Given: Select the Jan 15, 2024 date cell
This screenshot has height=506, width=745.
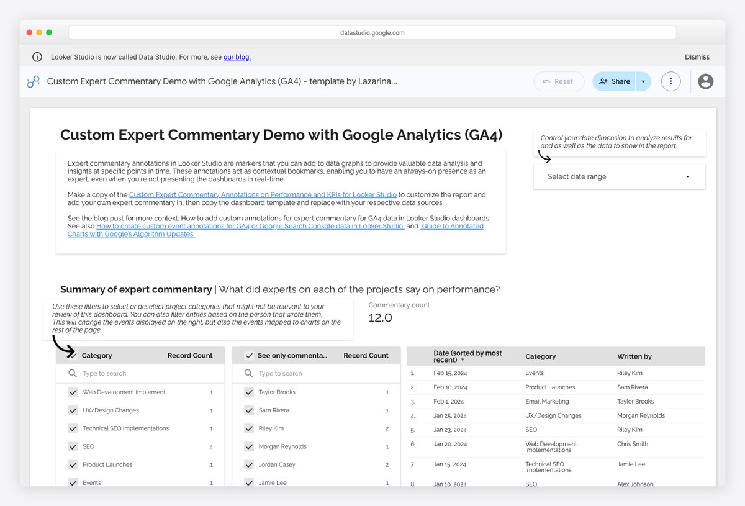Looking at the screenshot, I should coord(450,464).
